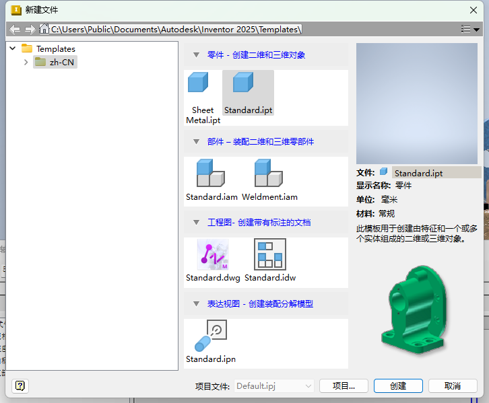Pick the Standard.idw drawing template icon
The width and height of the screenshot is (489, 403).
click(x=270, y=254)
